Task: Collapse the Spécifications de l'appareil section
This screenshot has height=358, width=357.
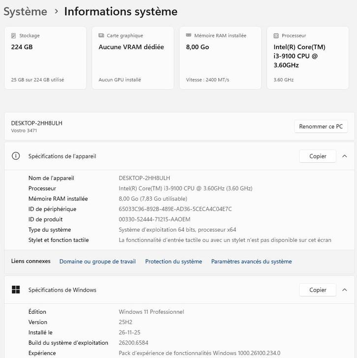Action: (345, 156)
